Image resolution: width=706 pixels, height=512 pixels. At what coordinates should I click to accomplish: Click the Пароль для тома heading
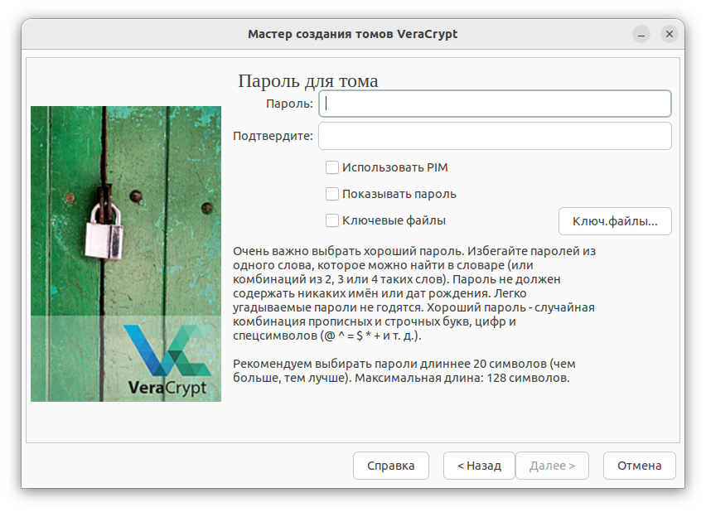pos(308,81)
